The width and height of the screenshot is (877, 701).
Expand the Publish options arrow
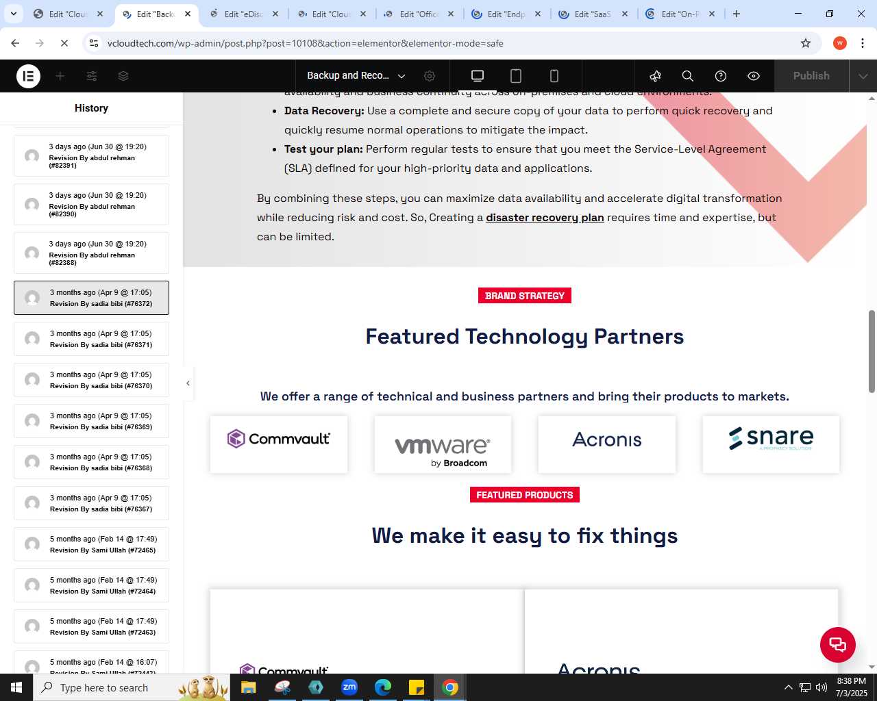863,76
